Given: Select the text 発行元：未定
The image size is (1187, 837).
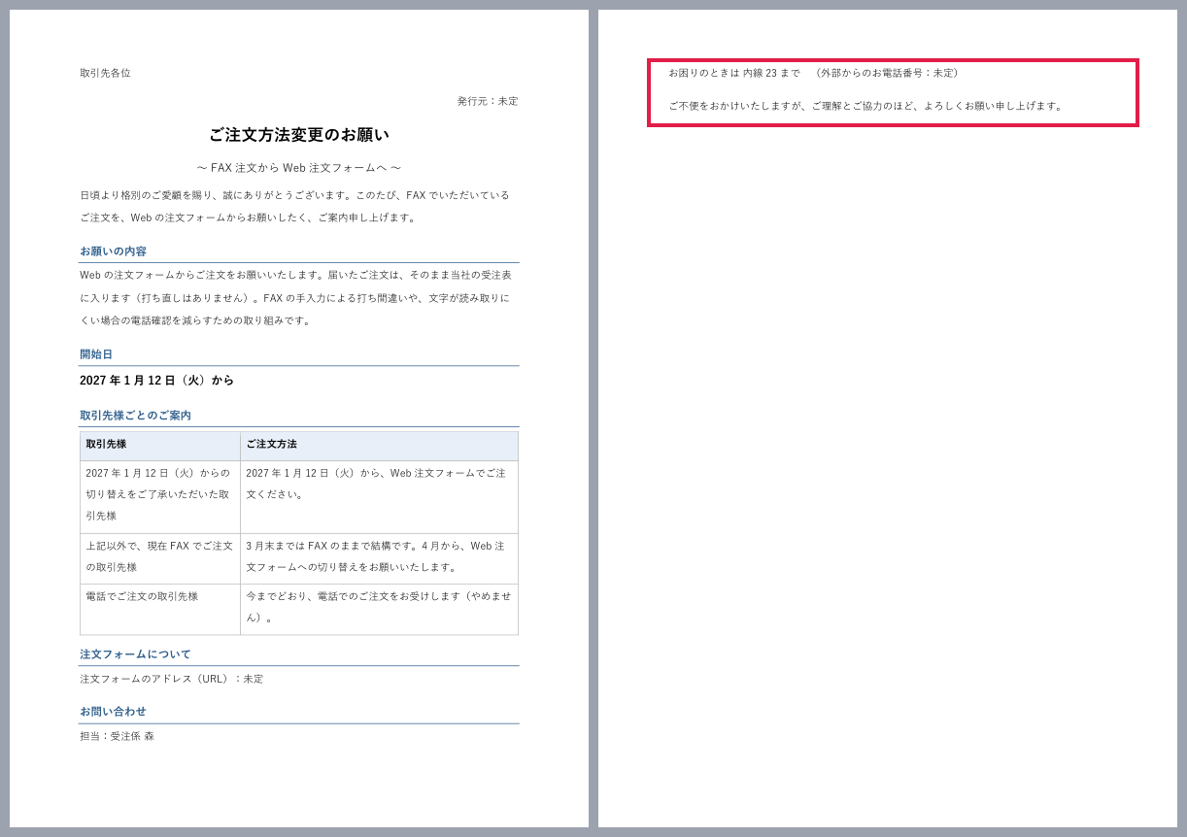Looking at the screenshot, I should (488, 101).
